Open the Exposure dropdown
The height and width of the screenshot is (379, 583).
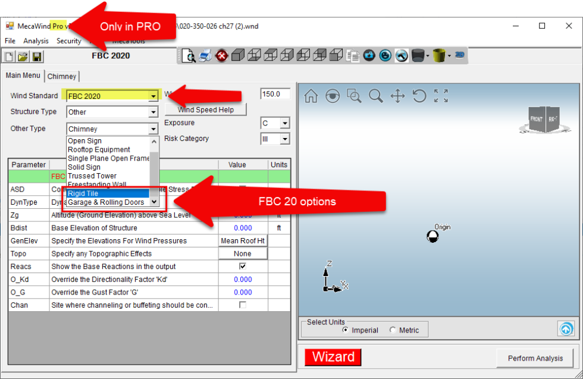coord(285,123)
